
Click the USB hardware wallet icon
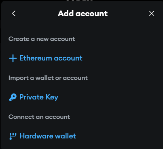point(13,136)
